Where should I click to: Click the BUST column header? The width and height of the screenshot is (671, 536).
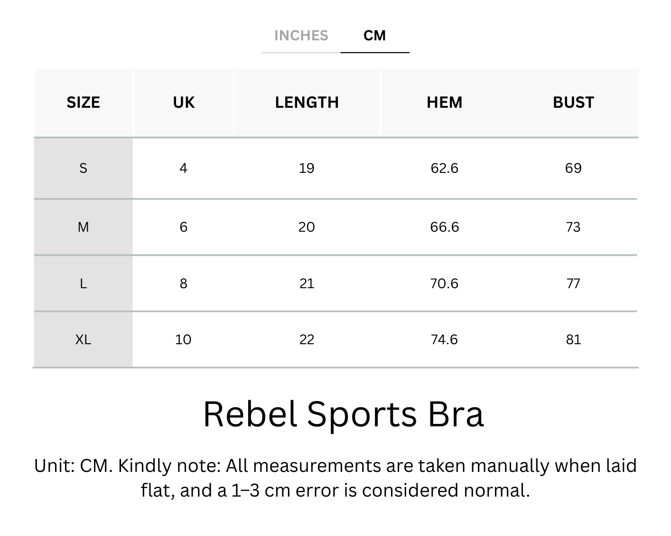click(x=573, y=103)
